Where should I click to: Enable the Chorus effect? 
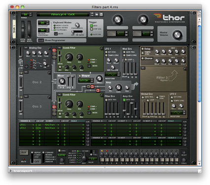pyautogui.click(x=142, y=58)
